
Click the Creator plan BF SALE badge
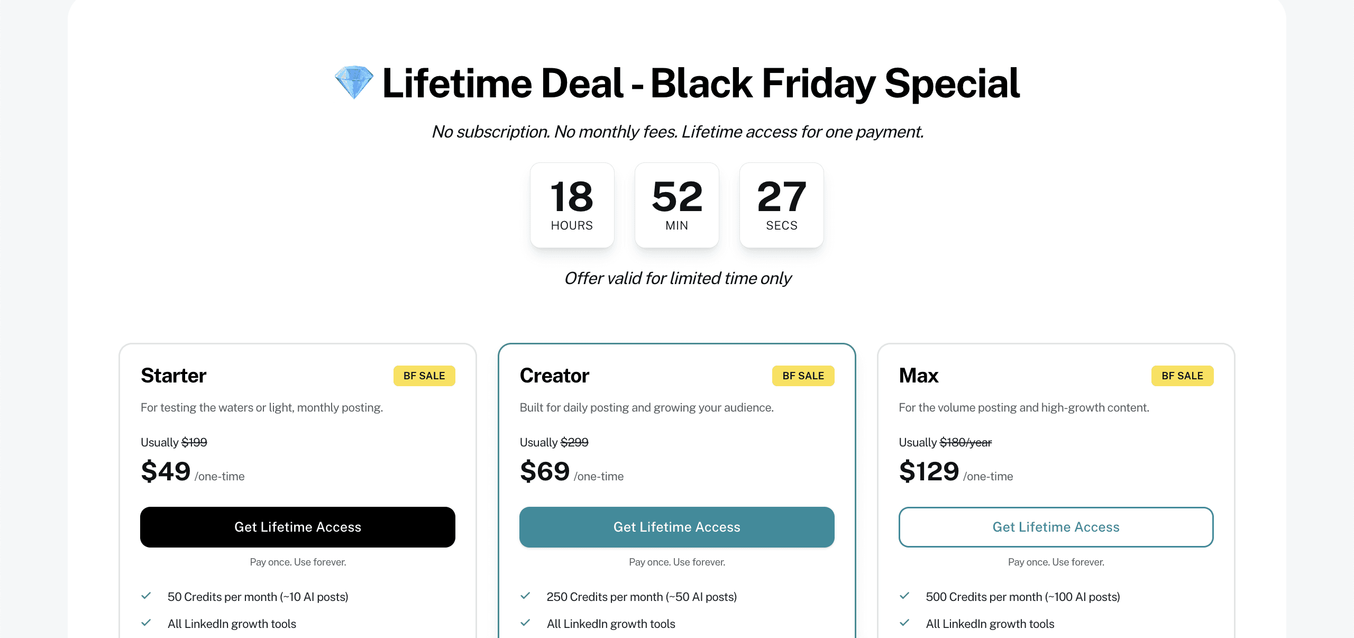point(803,376)
